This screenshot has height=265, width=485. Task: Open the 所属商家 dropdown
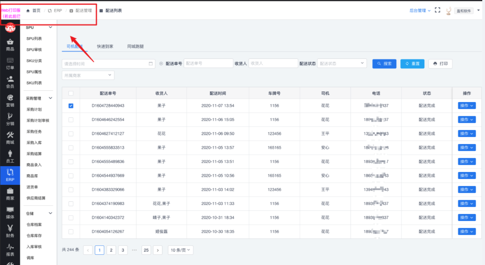point(88,75)
